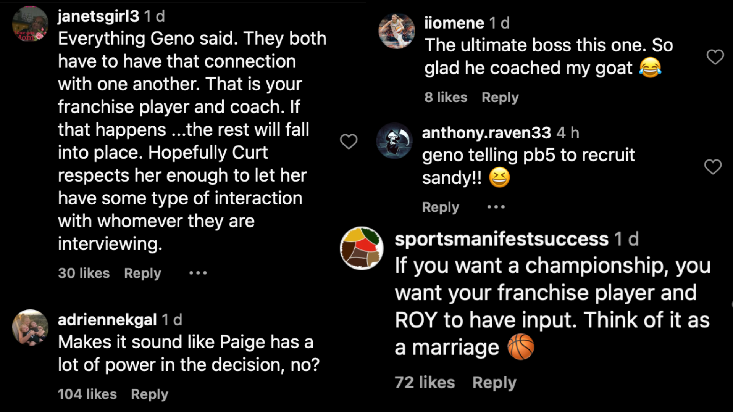Open more options on janetsgirl3's comment

click(x=198, y=273)
